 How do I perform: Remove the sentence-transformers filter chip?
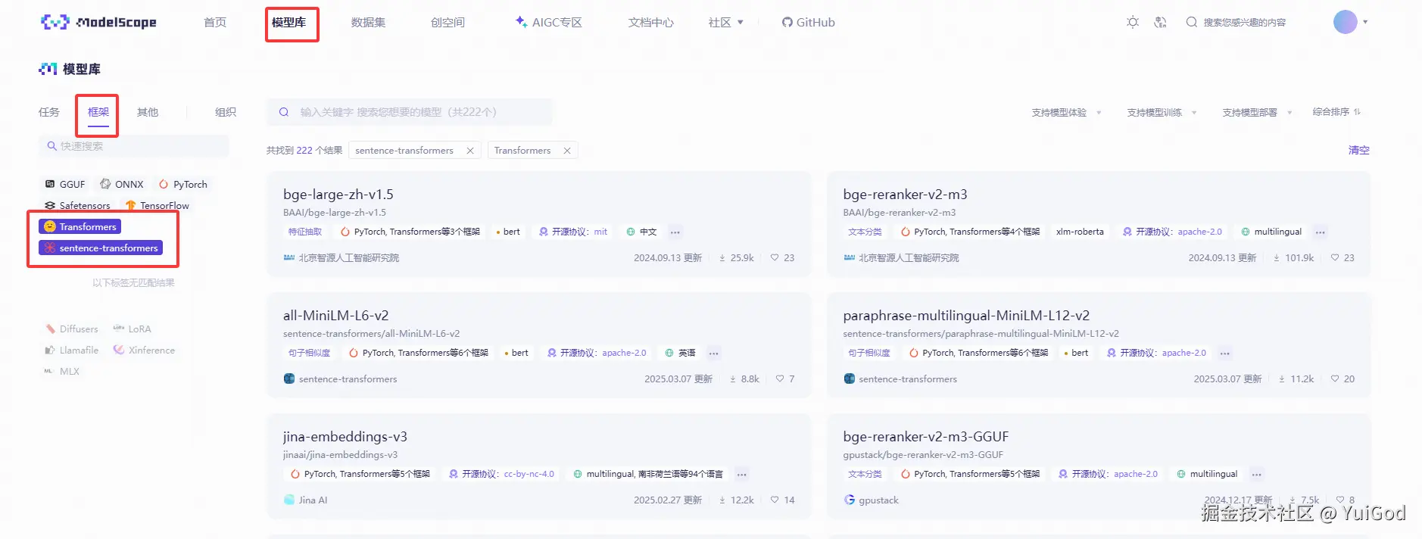click(x=470, y=151)
